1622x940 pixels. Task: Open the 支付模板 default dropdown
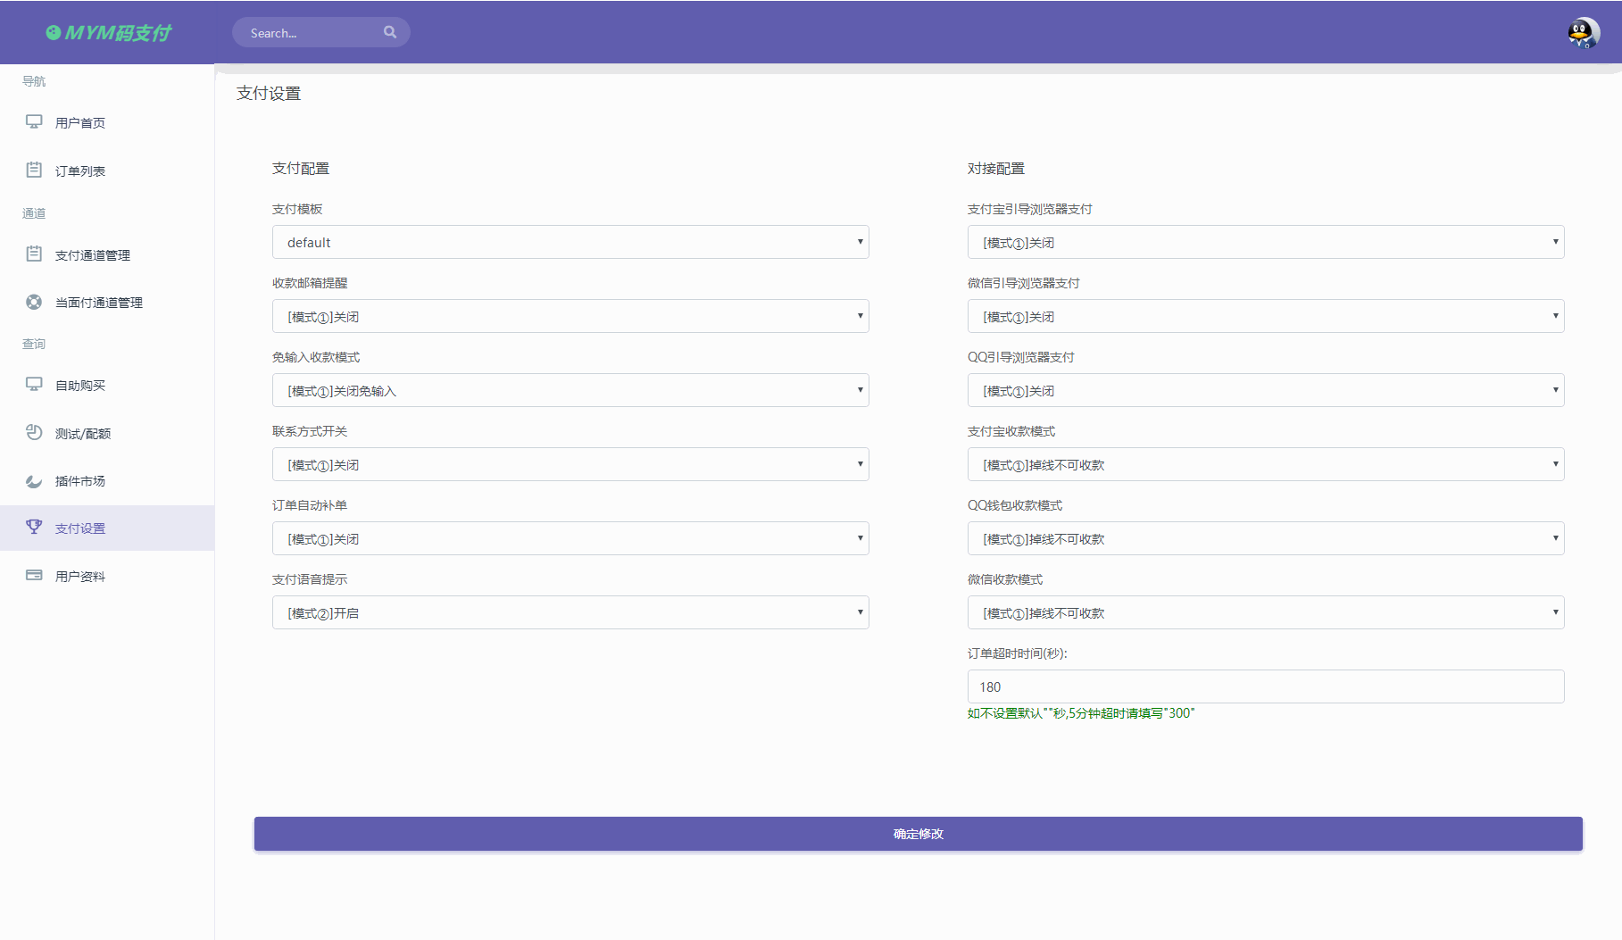[x=570, y=242]
